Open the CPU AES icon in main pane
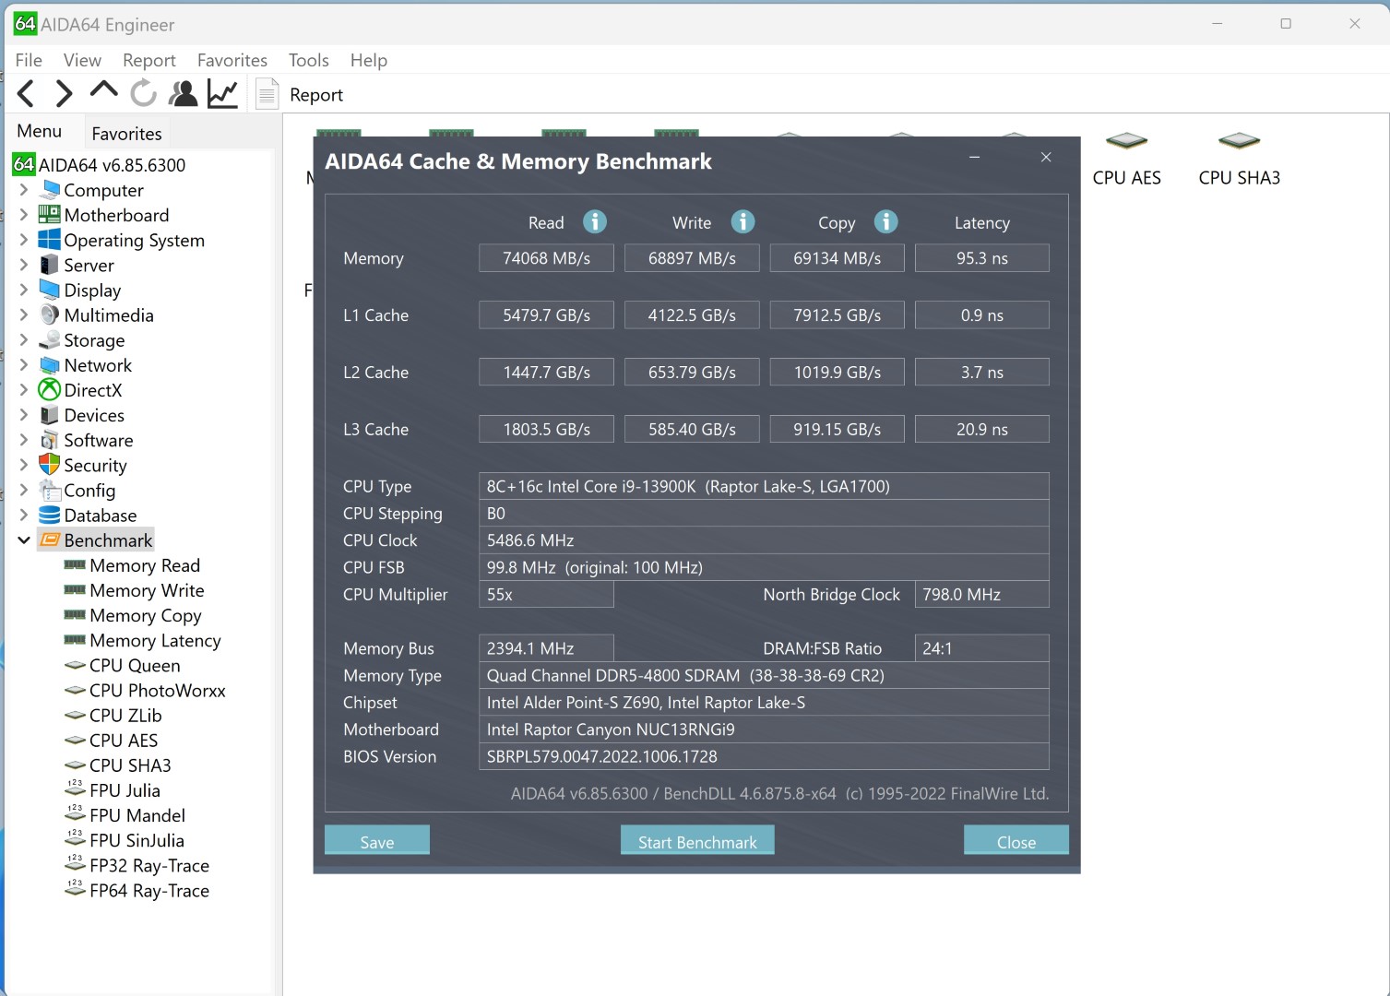This screenshot has width=1390, height=996. click(1126, 141)
